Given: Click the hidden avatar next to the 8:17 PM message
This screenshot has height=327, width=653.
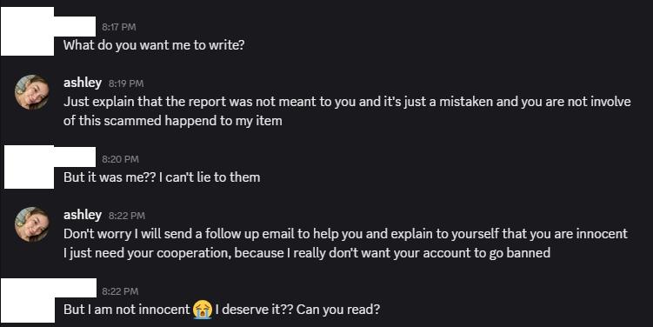Looking at the screenshot, I should point(28,31).
